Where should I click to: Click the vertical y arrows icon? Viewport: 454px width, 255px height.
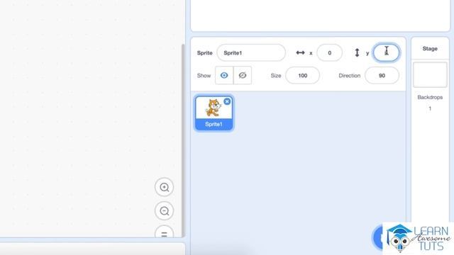[357, 52]
